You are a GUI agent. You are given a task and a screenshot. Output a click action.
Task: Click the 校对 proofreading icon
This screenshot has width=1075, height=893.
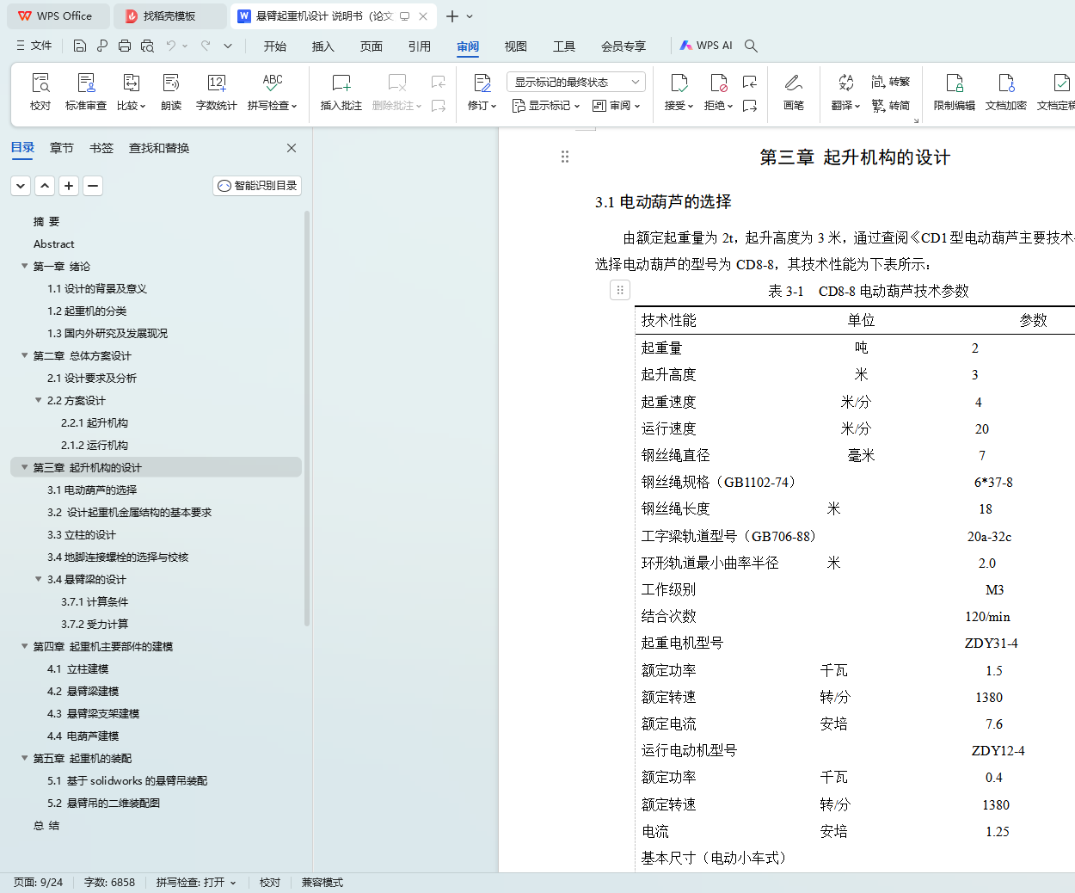click(x=40, y=91)
